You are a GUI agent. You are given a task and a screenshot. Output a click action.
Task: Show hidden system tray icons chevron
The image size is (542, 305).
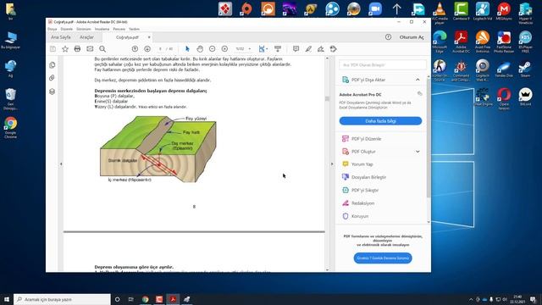pyautogui.click(x=471, y=299)
